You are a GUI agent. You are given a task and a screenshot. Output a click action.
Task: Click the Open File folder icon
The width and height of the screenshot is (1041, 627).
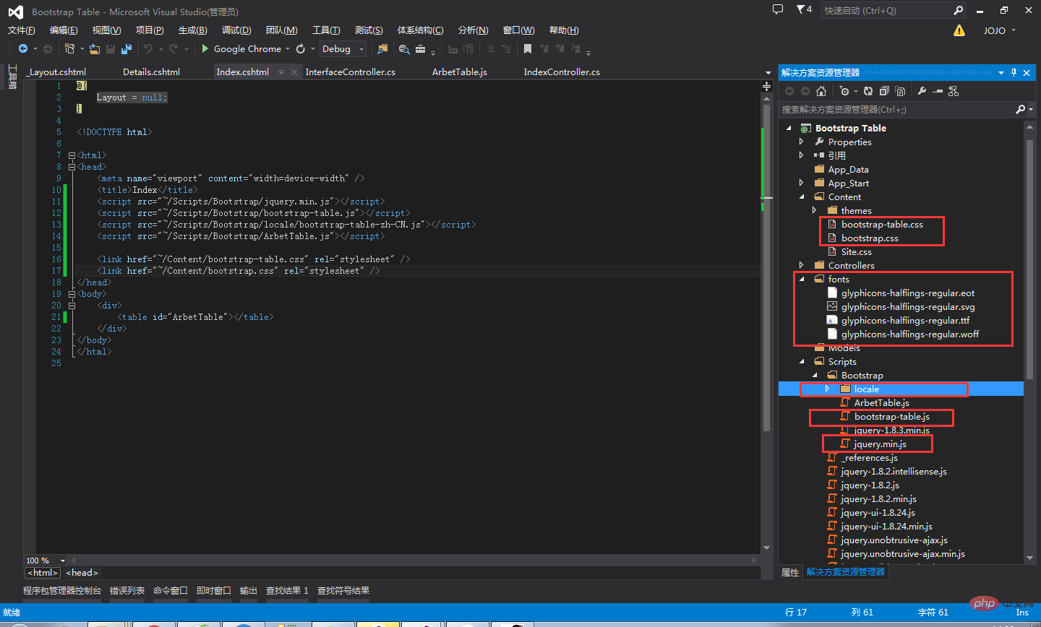coord(94,49)
